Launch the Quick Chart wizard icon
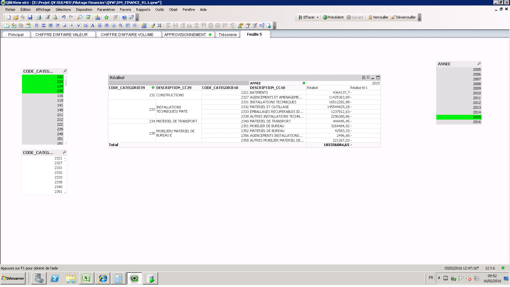The height and width of the screenshot is (287, 510). pos(98,17)
